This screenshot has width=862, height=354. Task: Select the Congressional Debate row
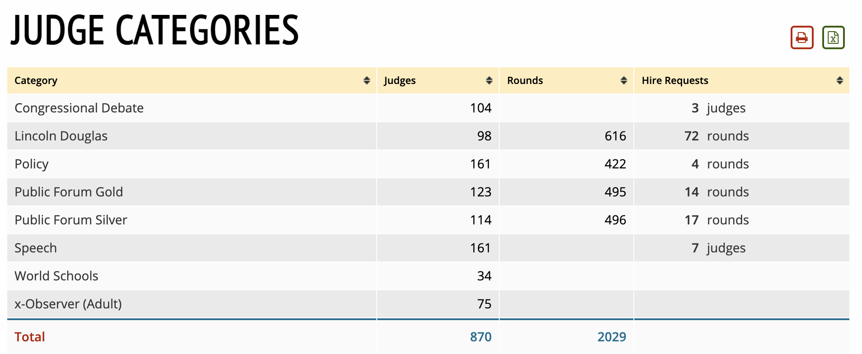pos(79,108)
